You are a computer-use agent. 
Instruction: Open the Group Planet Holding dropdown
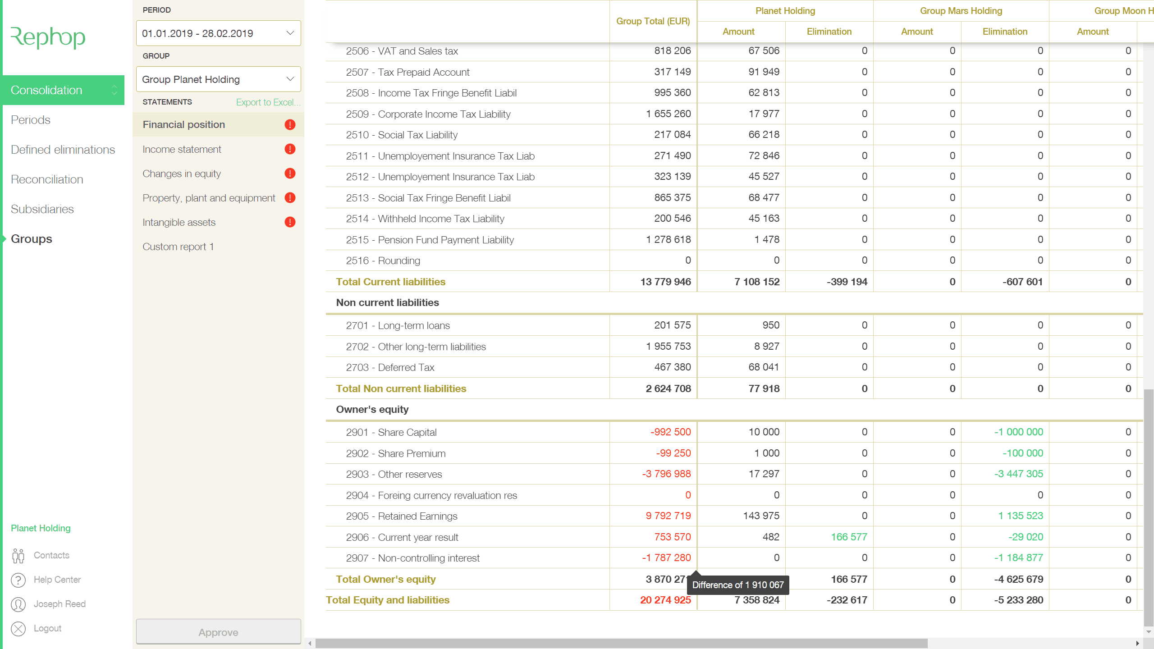pyautogui.click(x=218, y=79)
